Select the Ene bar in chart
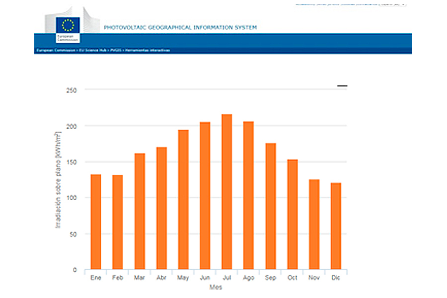 click(x=96, y=222)
